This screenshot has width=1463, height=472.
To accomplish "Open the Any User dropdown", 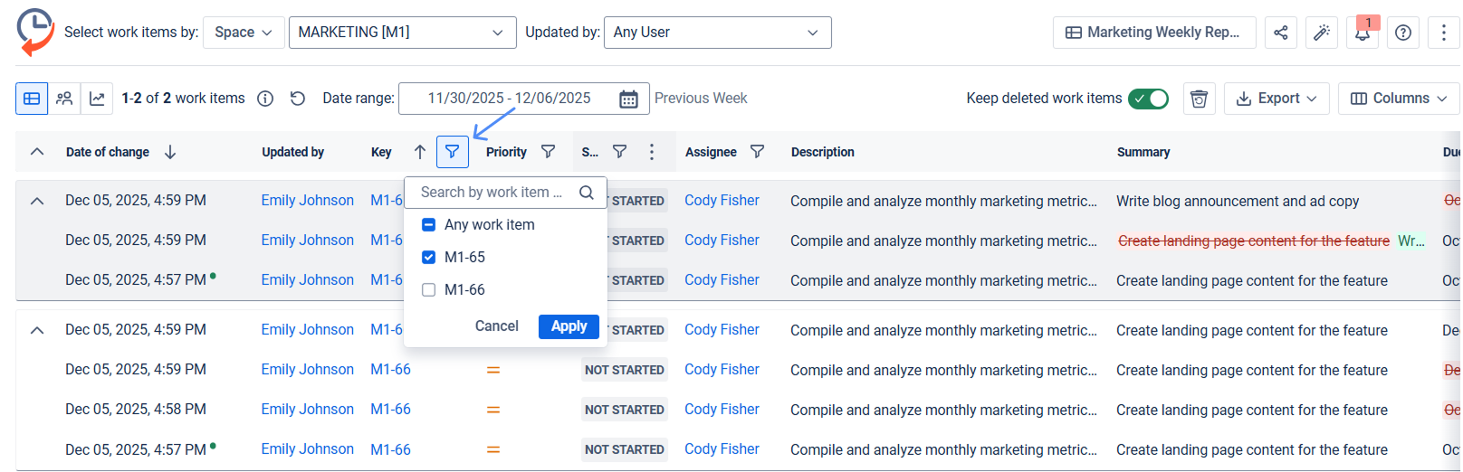I will (717, 33).
